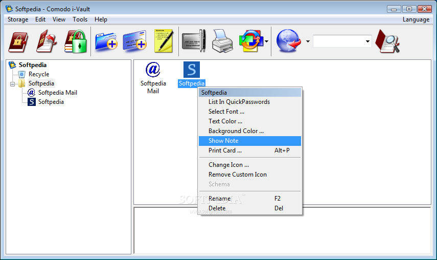Click the book stack with green padlock icon
The image size is (437, 260).
pyautogui.click(x=75, y=41)
